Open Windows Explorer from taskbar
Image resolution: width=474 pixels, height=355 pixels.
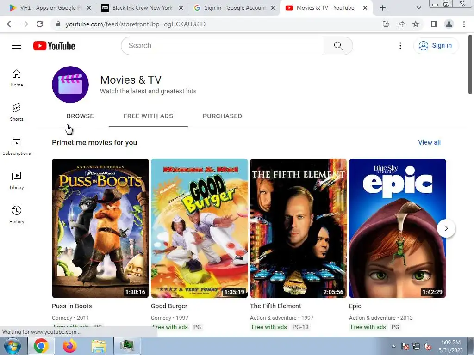[99, 346]
